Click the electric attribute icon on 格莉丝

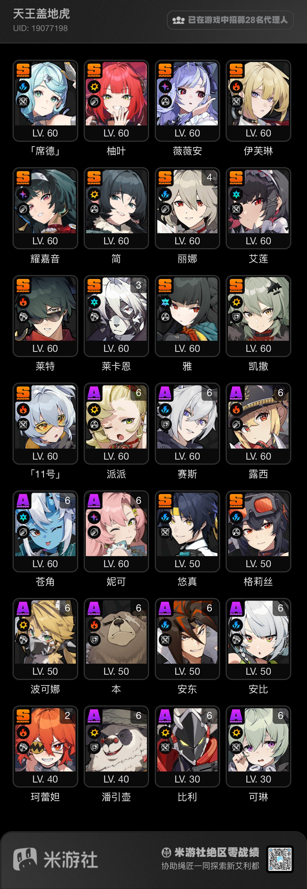pos(236,517)
